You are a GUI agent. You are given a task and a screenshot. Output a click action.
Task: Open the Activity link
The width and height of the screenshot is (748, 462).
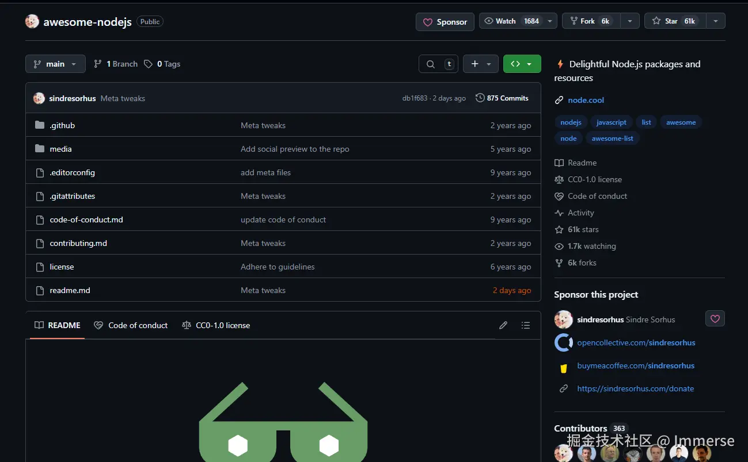point(575,213)
